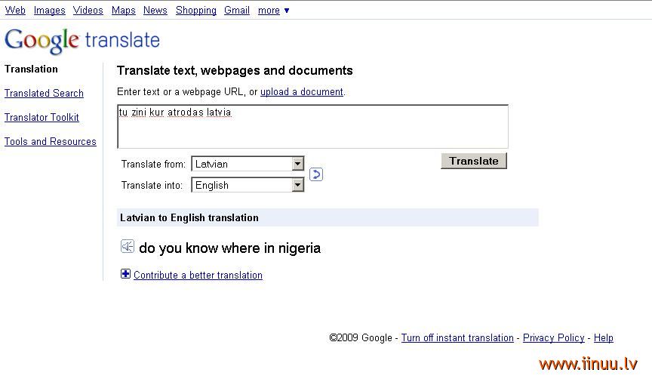Screen dimensions: 652x388
Task: Open the upload a document link
Action: coord(301,92)
